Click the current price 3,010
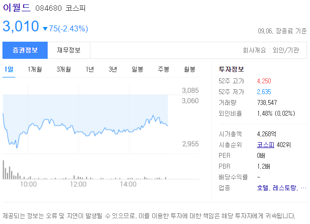This screenshot has width=310, height=224. tap(21, 26)
